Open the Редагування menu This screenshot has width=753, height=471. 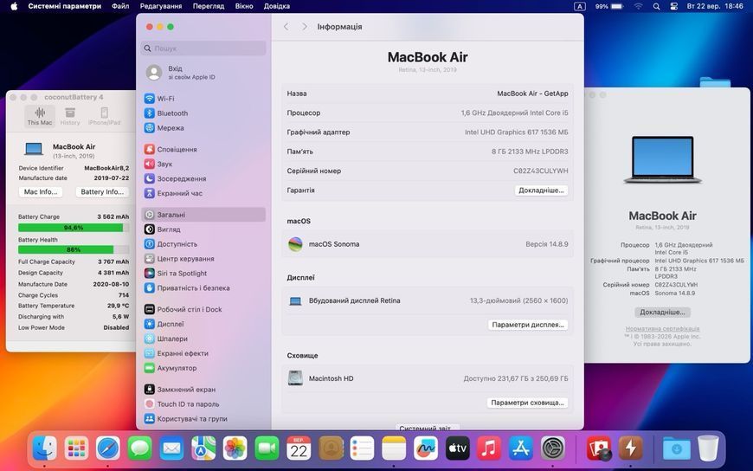[x=161, y=6]
